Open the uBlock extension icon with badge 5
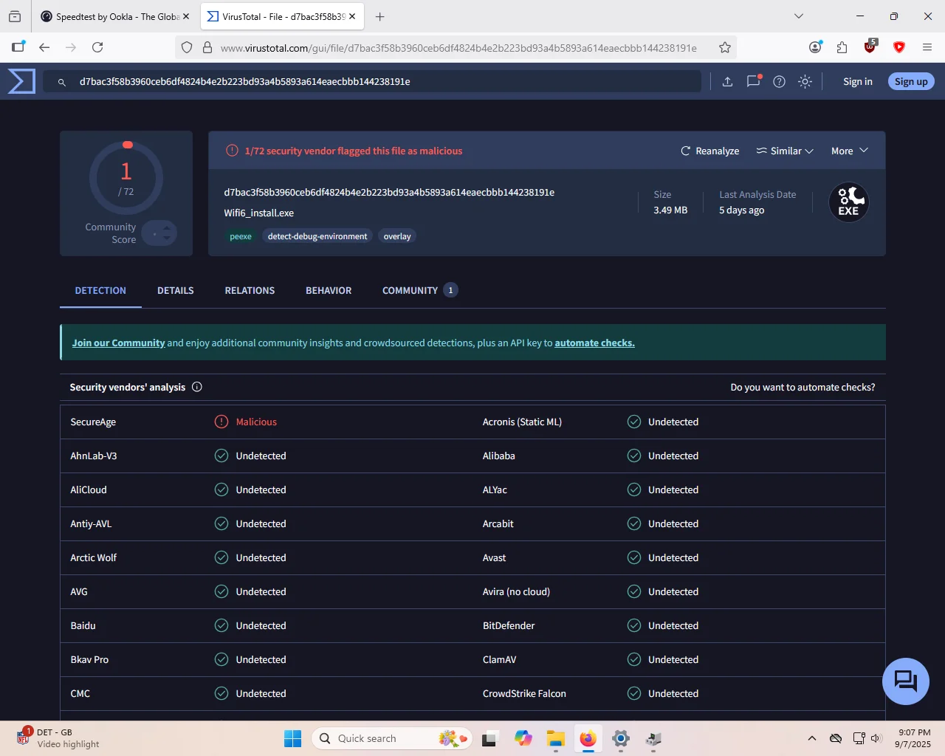Screen dimensions: 945x756 [870, 47]
